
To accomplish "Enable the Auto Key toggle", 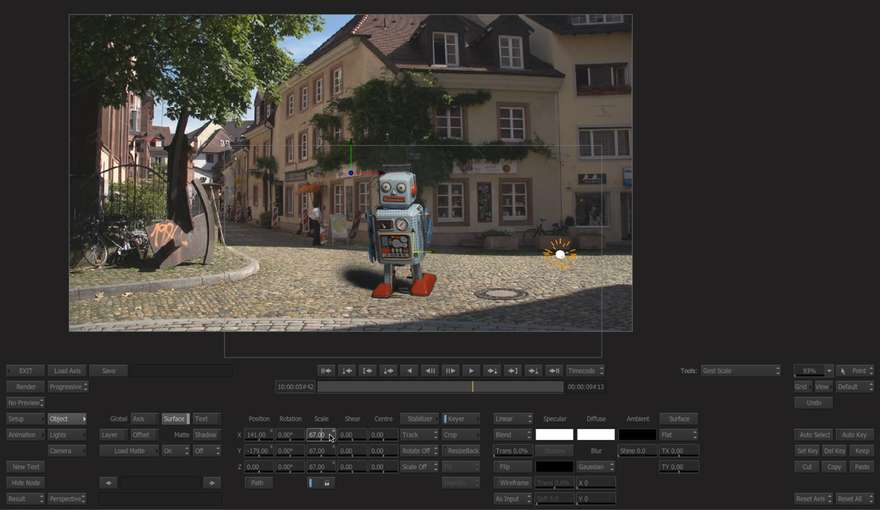I will tap(854, 435).
